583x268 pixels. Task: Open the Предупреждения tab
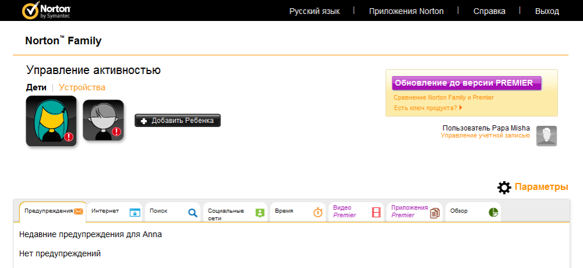point(53,212)
